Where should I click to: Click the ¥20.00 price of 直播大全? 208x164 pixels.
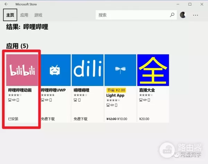pyautogui.click(x=144, y=119)
